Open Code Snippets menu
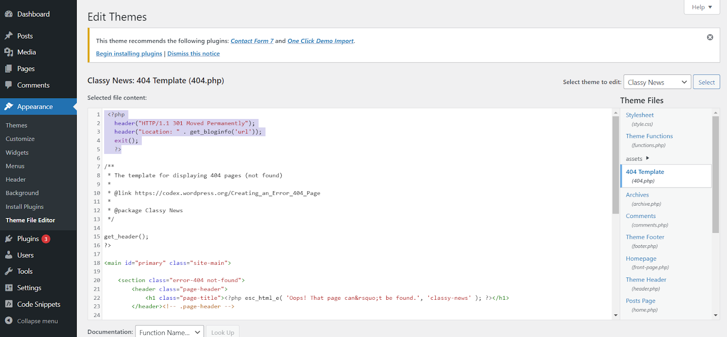 (x=38, y=304)
